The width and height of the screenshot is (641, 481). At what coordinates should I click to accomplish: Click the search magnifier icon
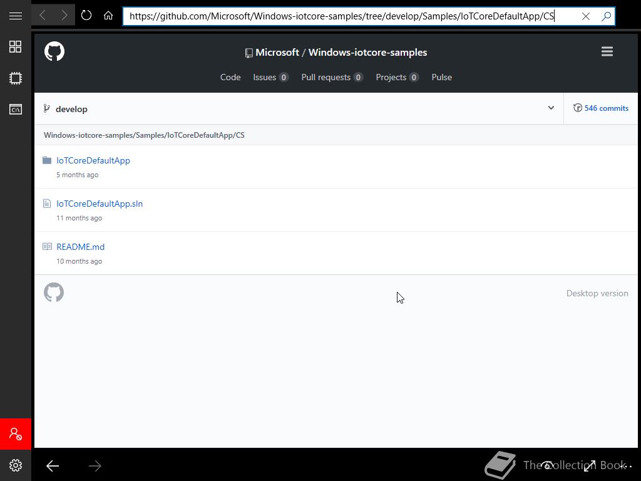(x=606, y=16)
